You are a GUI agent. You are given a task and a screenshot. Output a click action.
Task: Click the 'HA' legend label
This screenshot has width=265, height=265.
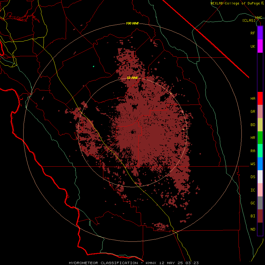253,99
